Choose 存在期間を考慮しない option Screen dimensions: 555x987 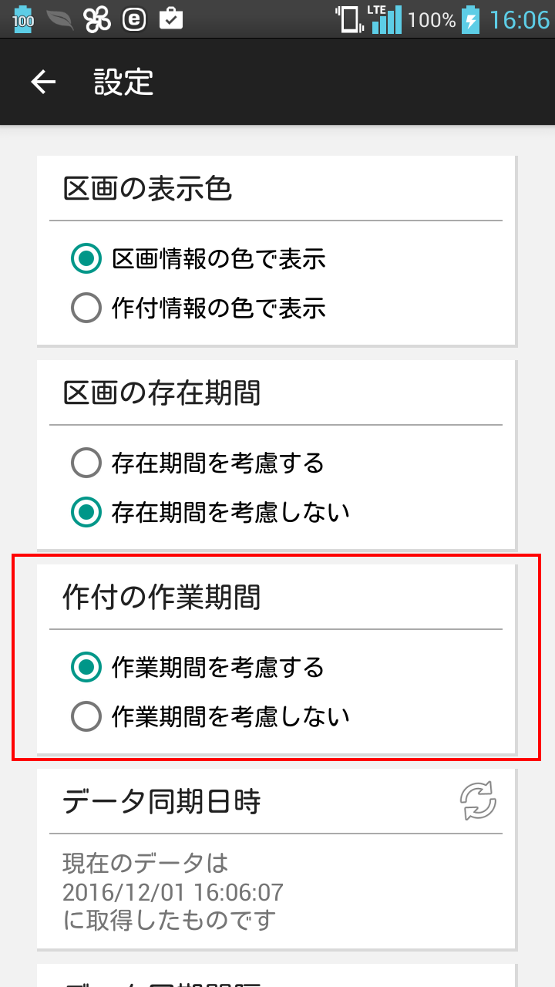coord(86,512)
